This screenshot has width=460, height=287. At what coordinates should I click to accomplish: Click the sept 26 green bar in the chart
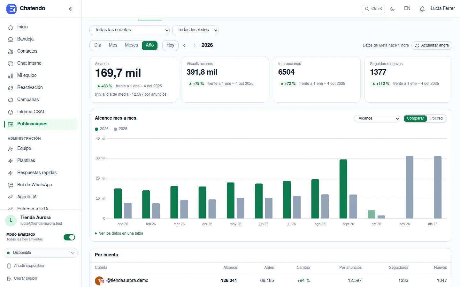[343, 189]
